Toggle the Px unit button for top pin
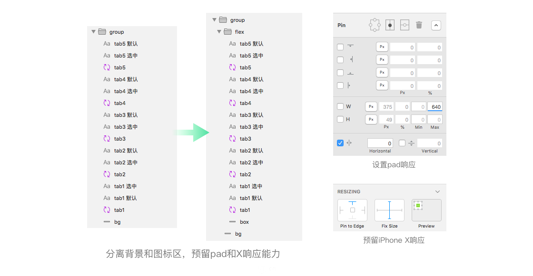 click(x=382, y=47)
